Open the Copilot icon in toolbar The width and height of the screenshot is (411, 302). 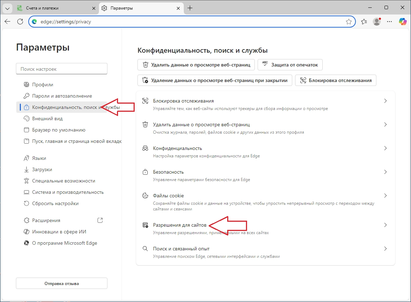pos(403,22)
